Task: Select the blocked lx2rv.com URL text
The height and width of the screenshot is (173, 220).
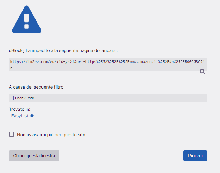Action: [108, 65]
